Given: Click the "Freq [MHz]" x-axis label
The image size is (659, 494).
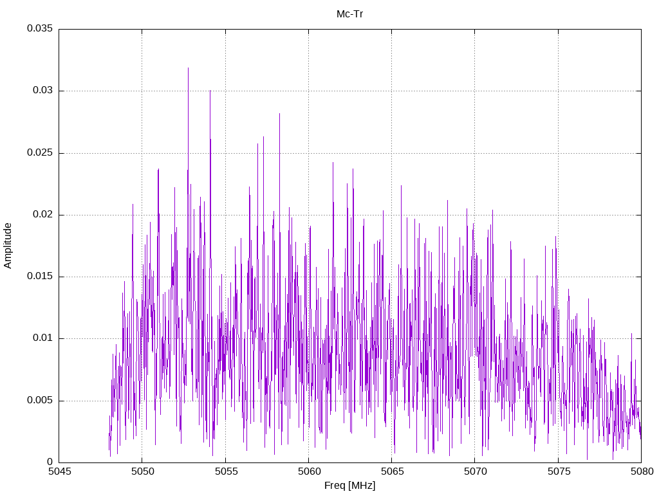Looking at the screenshot, I should [349, 486].
